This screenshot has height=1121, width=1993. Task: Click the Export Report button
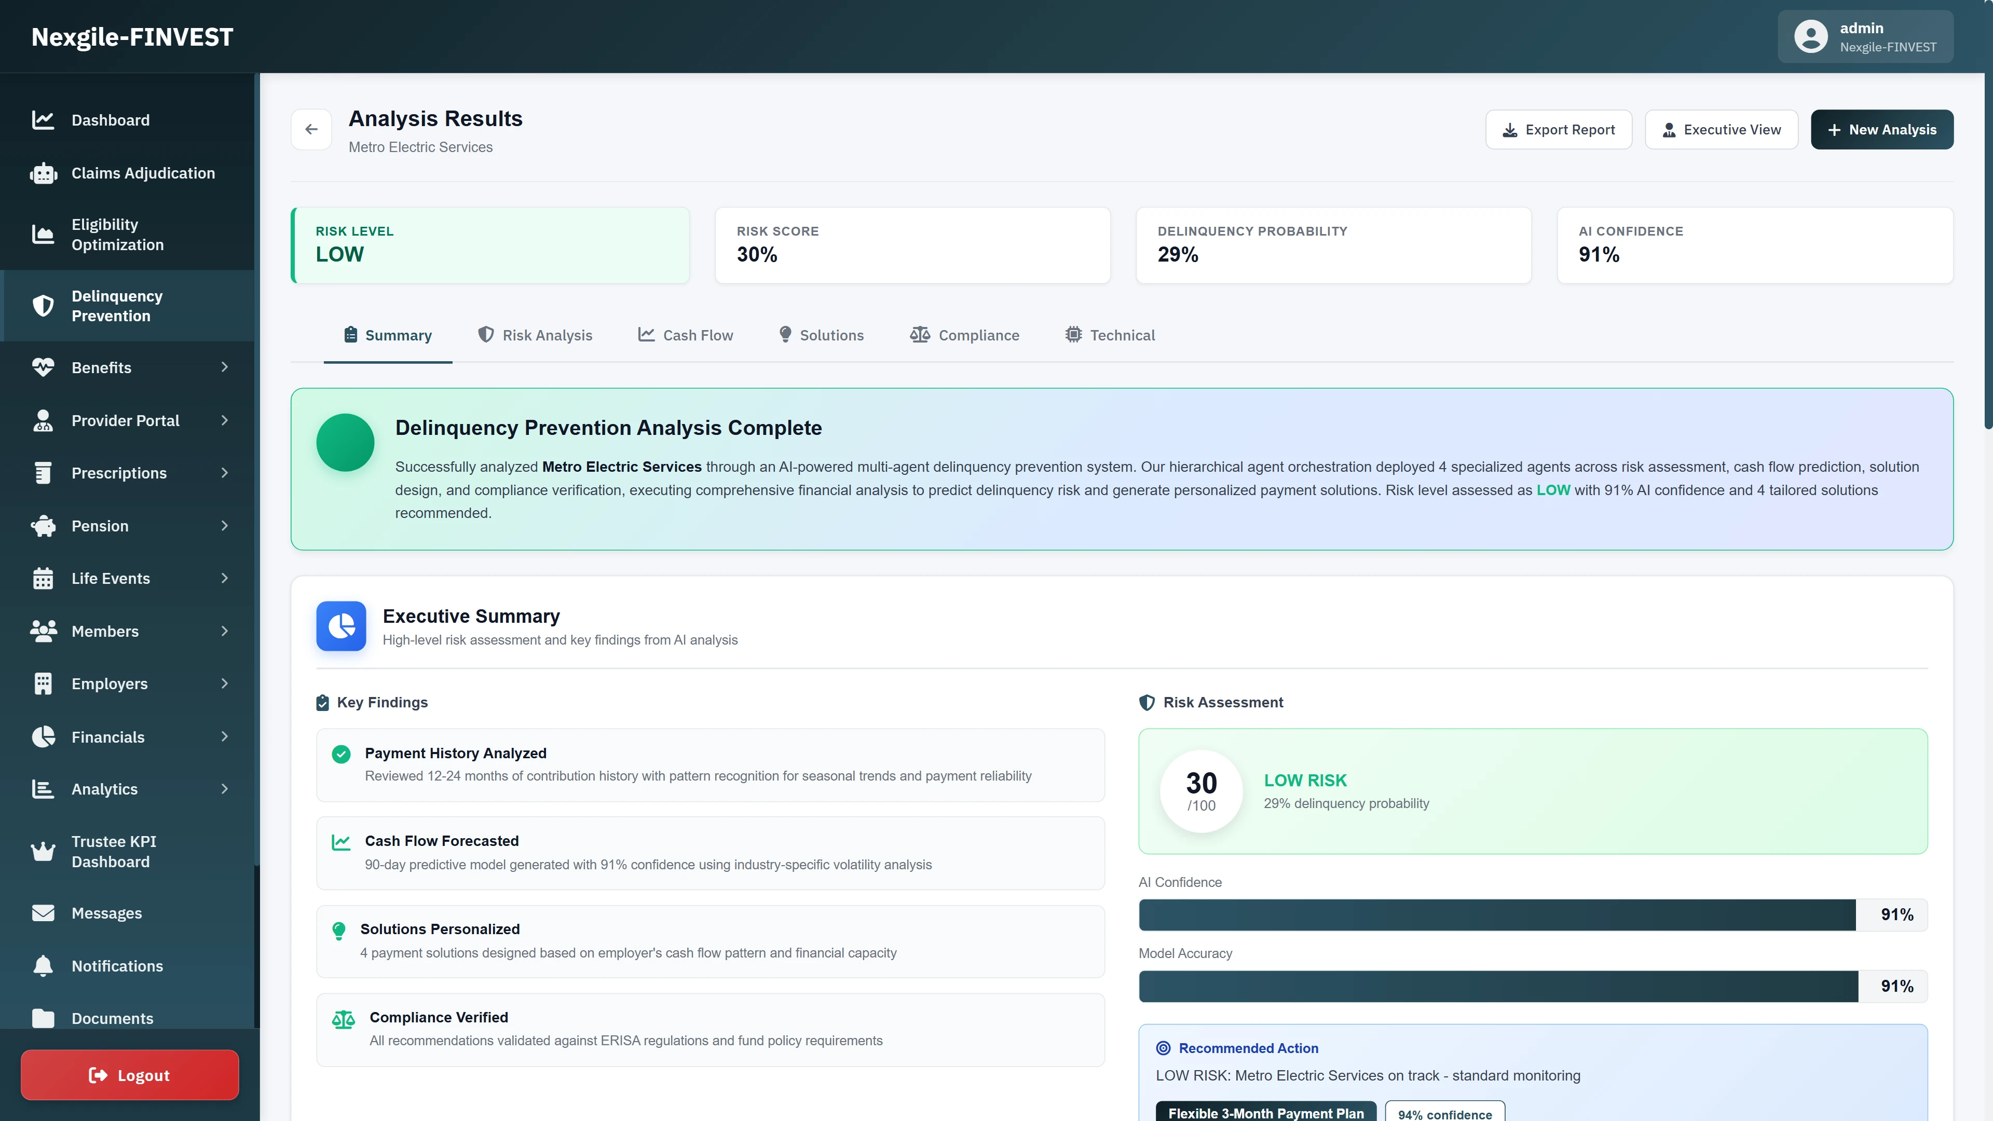[x=1558, y=129]
